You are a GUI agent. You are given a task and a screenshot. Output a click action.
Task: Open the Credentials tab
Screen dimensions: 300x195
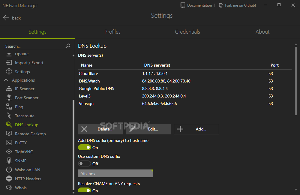click(x=187, y=32)
